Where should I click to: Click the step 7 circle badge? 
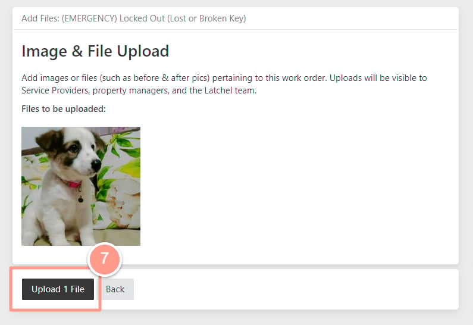point(104,259)
